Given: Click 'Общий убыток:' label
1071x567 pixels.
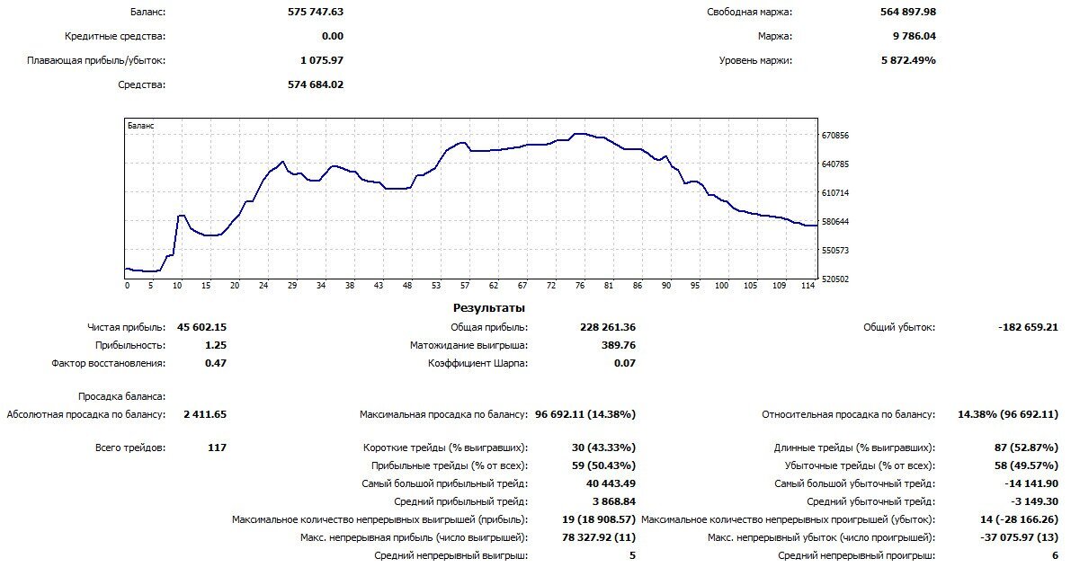Looking at the screenshot, I should 899,327.
